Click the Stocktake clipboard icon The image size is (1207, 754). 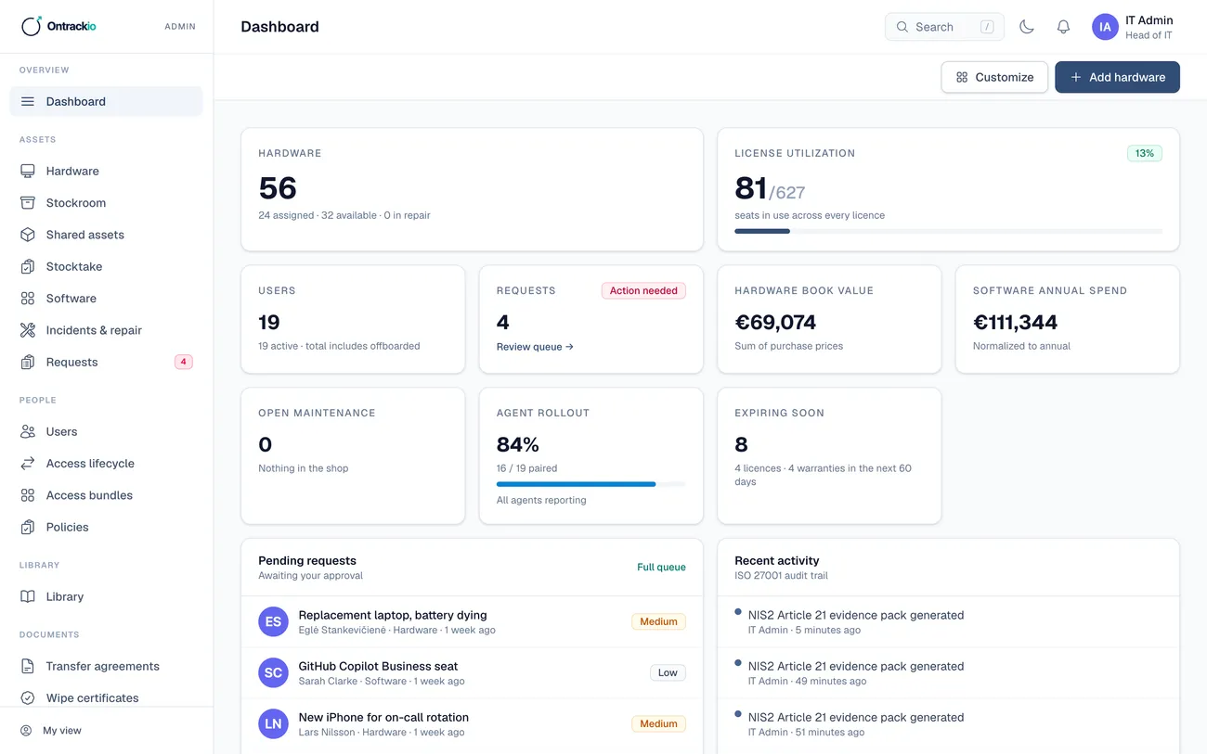click(x=28, y=266)
